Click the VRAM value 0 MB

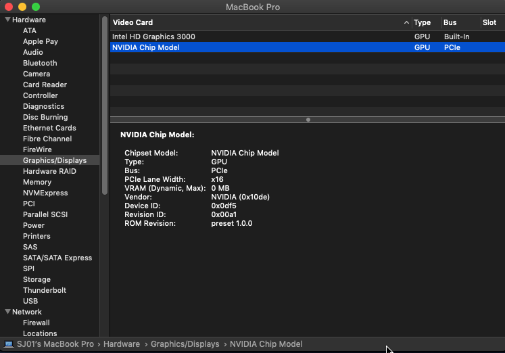[220, 188]
